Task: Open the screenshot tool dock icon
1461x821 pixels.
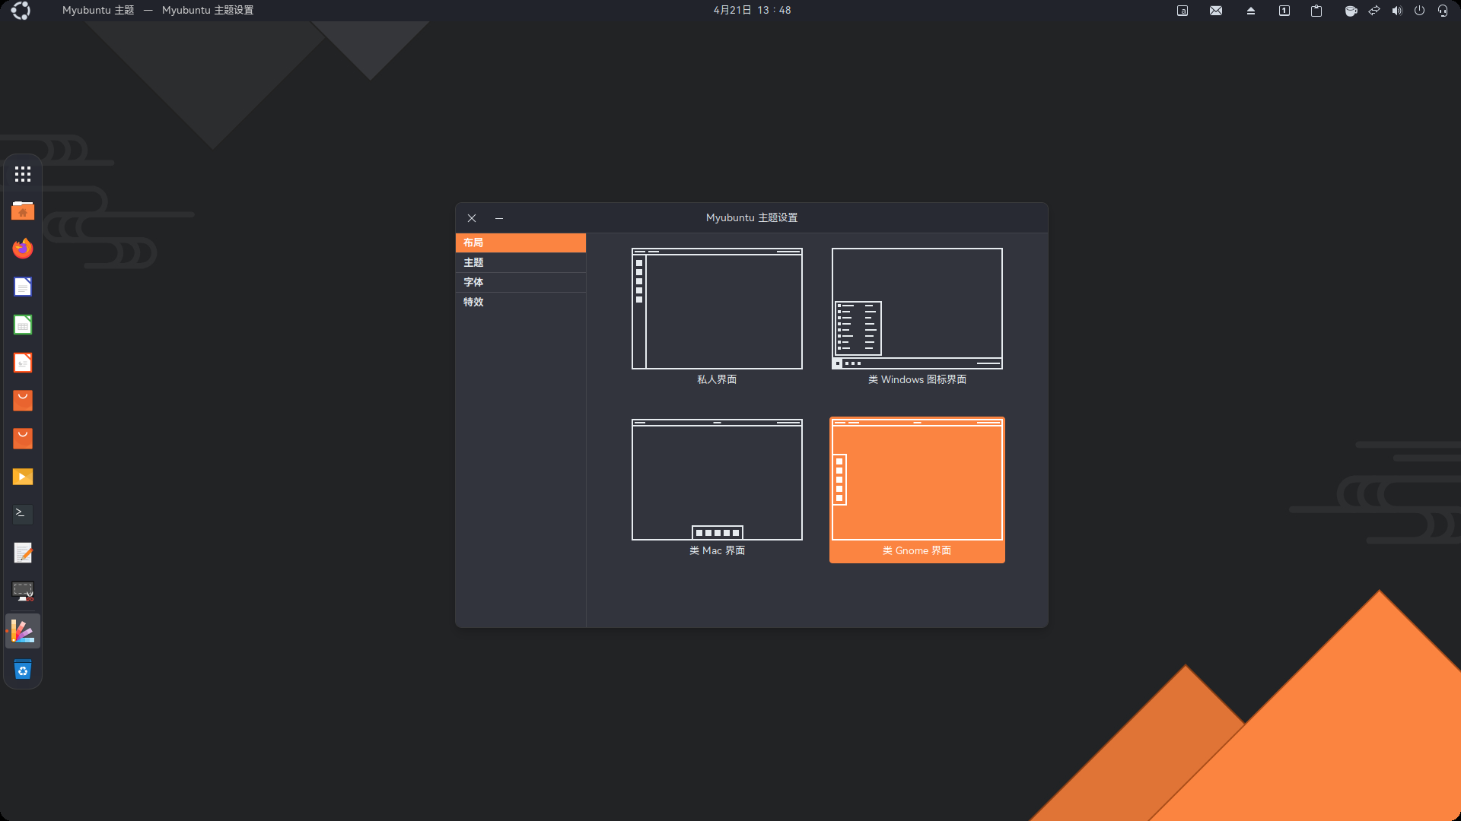Action: coord(23,591)
